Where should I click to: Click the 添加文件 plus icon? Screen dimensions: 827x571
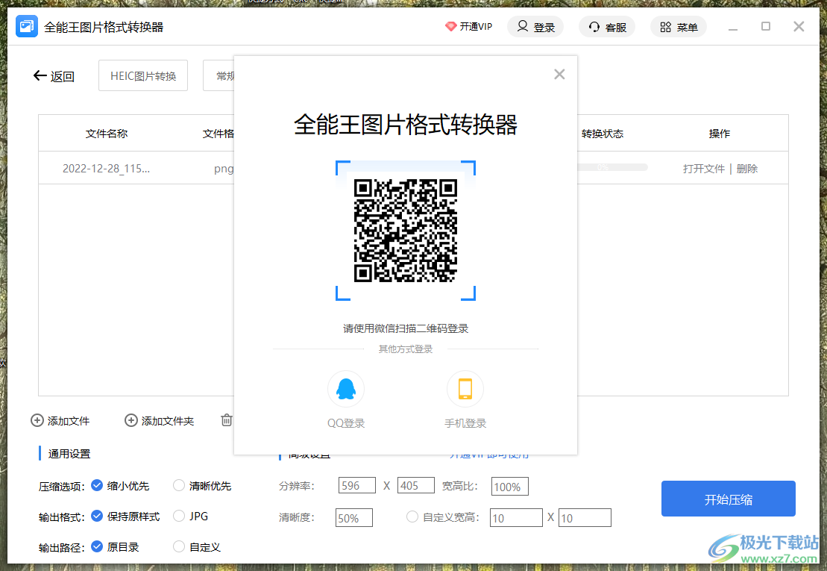pyautogui.click(x=37, y=420)
